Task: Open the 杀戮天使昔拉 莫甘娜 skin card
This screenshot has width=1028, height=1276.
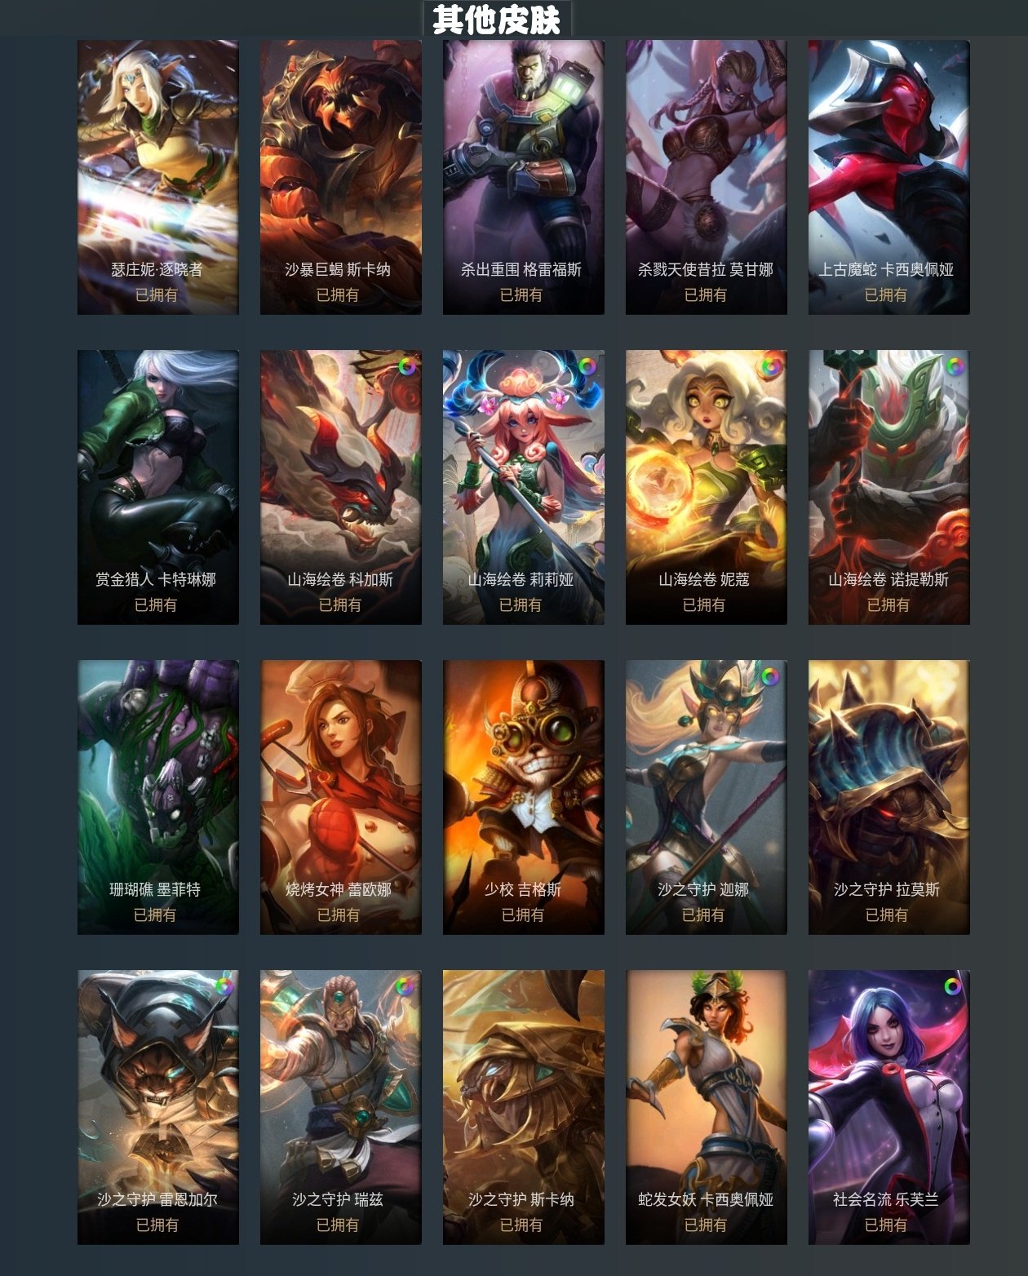Action: pyautogui.click(x=707, y=177)
